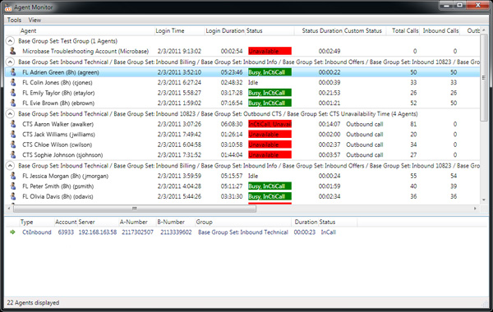Select the Emily Taylor agent row

click(x=242, y=93)
